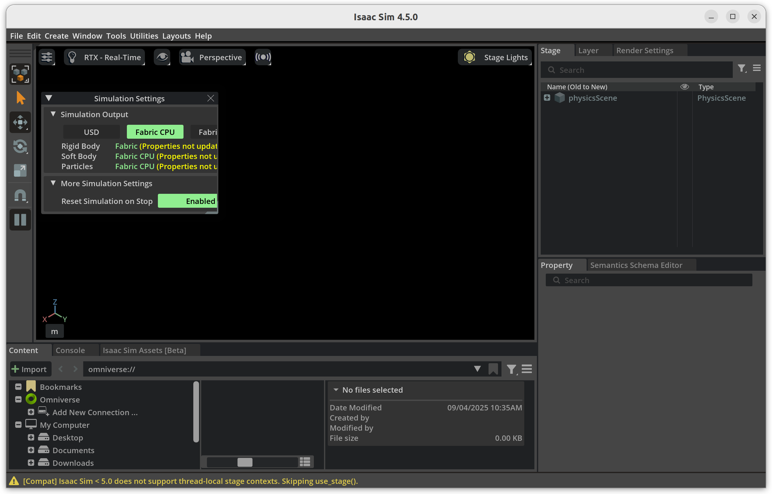Image resolution: width=772 pixels, height=494 pixels.
Task: Click the Content browser forward arrow
Action: tap(75, 369)
